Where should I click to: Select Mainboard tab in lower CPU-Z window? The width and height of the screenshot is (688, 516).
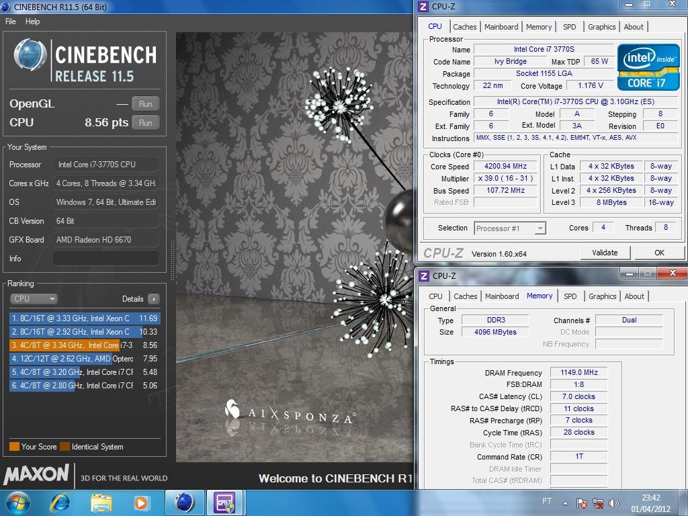(x=502, y=296)
